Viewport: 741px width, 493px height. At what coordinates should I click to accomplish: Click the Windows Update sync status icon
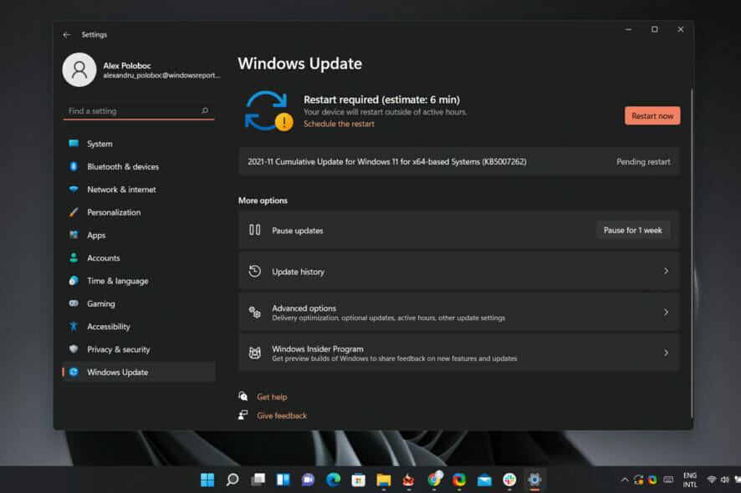[268, 110]
